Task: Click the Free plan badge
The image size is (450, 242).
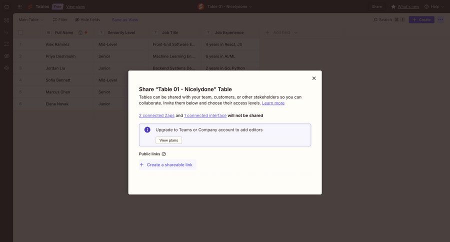Action: [x=57, y=6]
